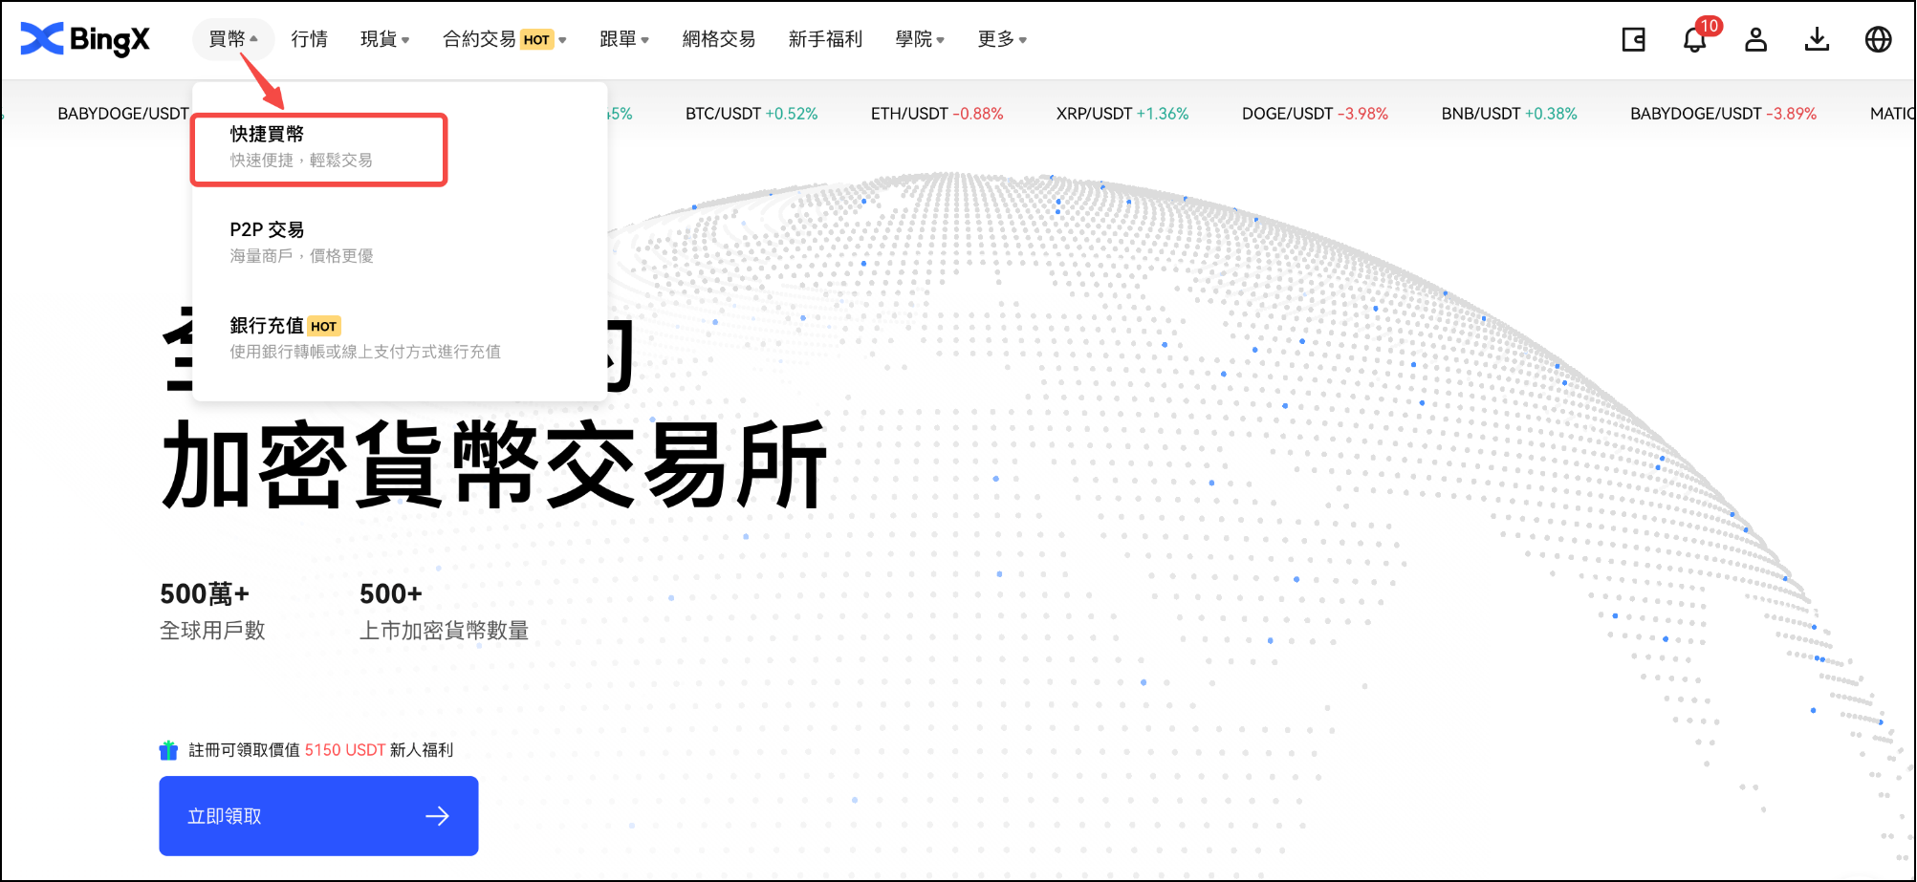Click the BTC/USDT ticker
1917x882 pixels.
click(752, 114)
